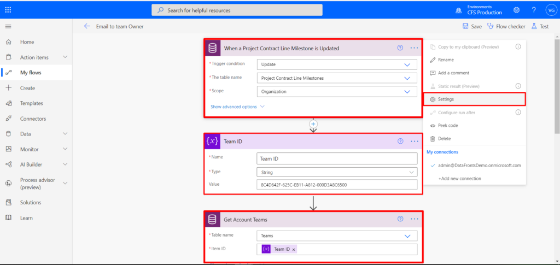The width and height of the screenshot is (560, 265).
Task: Open settings gear in top header
Action: point(516,10)
